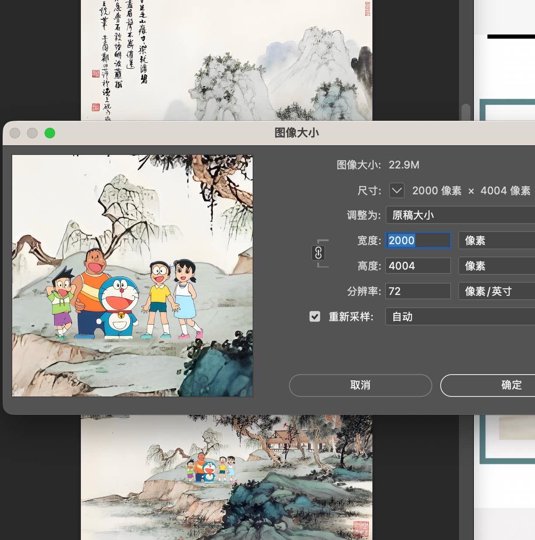Image resolution: width=535 pixels, height=540 pixels.
Task: Click the red seal stamp at canvas bottom-right
Action: point(361,529)
